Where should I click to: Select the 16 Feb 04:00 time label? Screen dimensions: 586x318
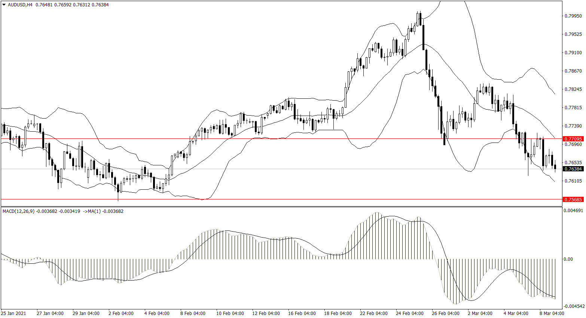click(x=302, y=314)
